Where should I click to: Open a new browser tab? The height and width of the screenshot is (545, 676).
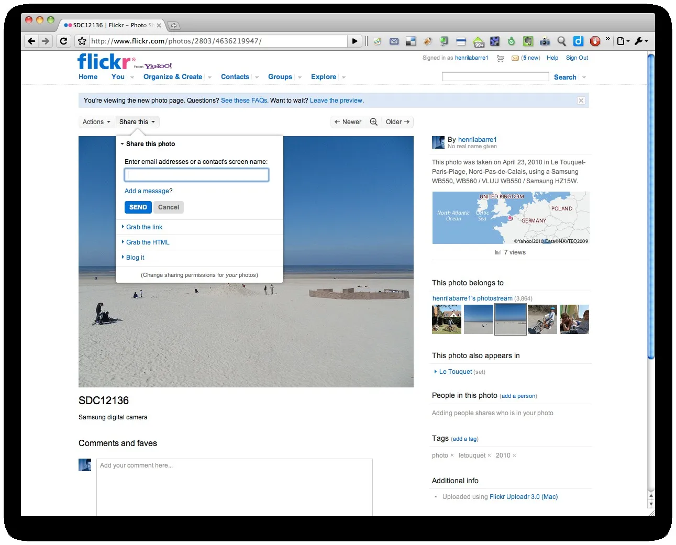(174, 25)
